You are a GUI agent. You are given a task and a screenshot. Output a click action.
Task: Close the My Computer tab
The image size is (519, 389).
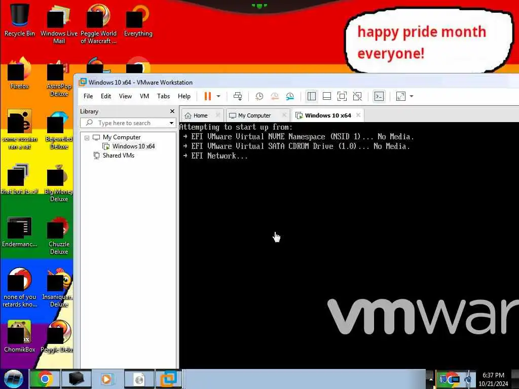[x=284, y=115]
